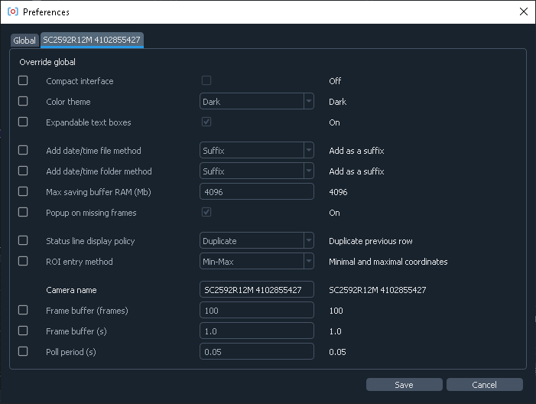The height and width of the screenshot is (404, 536).
Task: Toggle the Compact interface value checkbox
Action: point(206,80)
